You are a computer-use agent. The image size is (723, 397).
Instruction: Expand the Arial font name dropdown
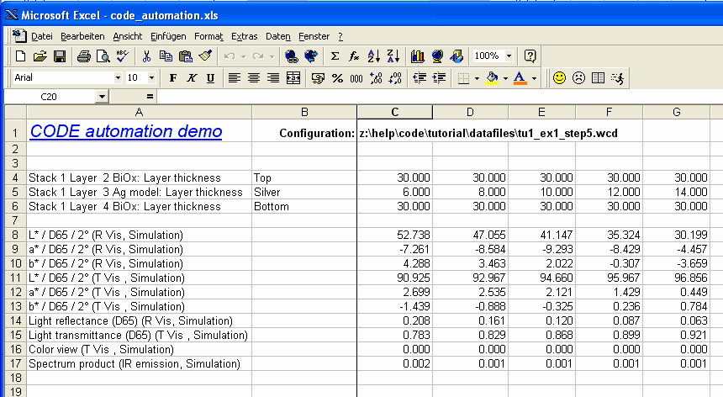pos(118,78)
